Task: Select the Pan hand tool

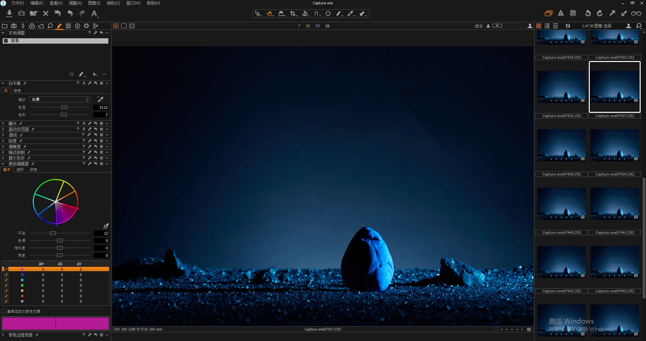Action: (x=270, y=14)
